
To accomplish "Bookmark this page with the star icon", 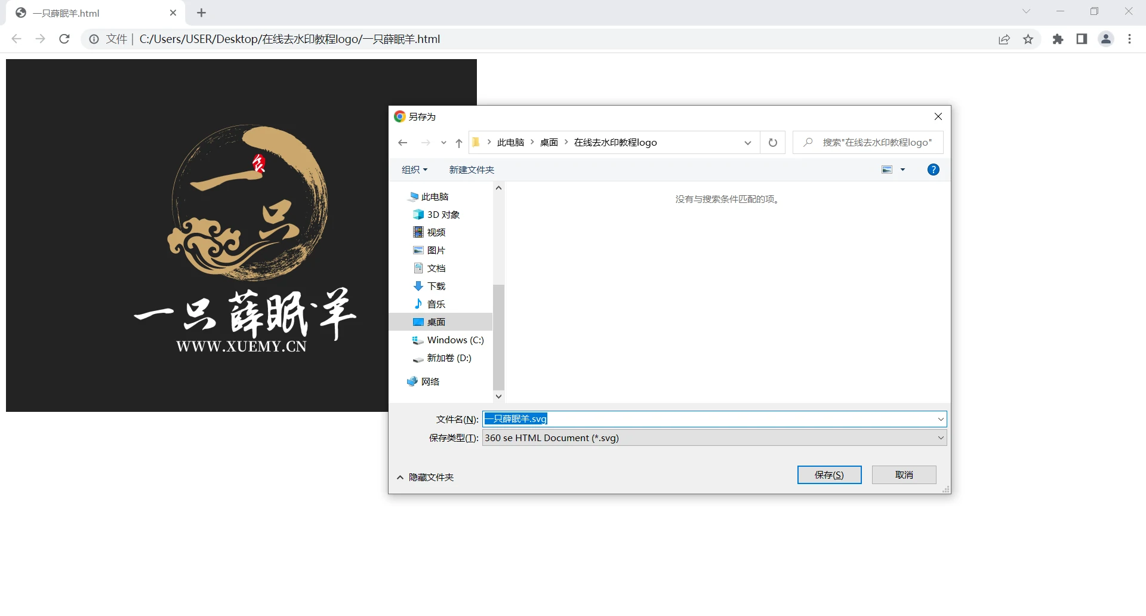I will pyautogui.click(x=1028, y=39).
